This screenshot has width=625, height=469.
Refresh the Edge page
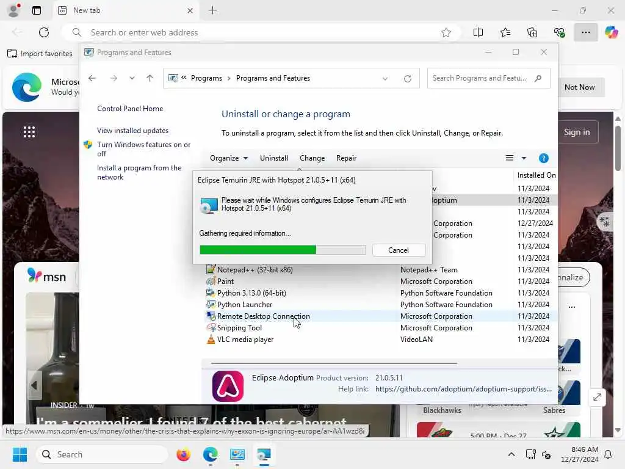(44, 32)
